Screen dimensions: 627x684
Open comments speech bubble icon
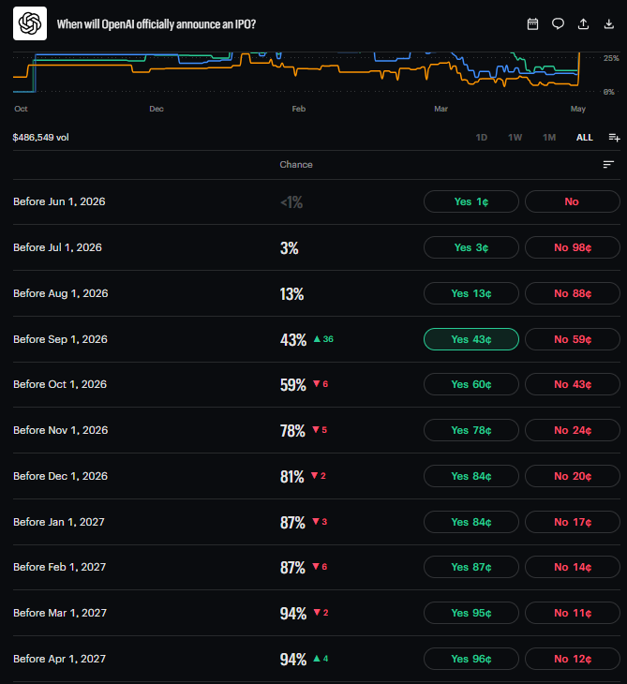coord(558,24)
